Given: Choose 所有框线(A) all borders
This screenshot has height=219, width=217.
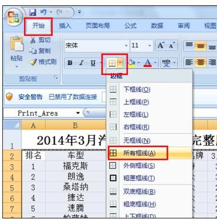Looking at the screenshot, I should click(149, 153).
